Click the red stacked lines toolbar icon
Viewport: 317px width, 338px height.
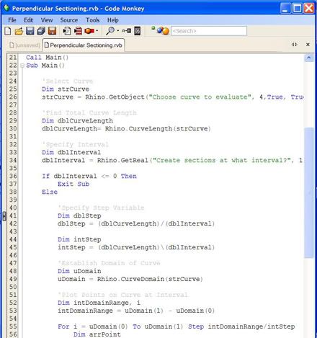[x=78, y=31]
